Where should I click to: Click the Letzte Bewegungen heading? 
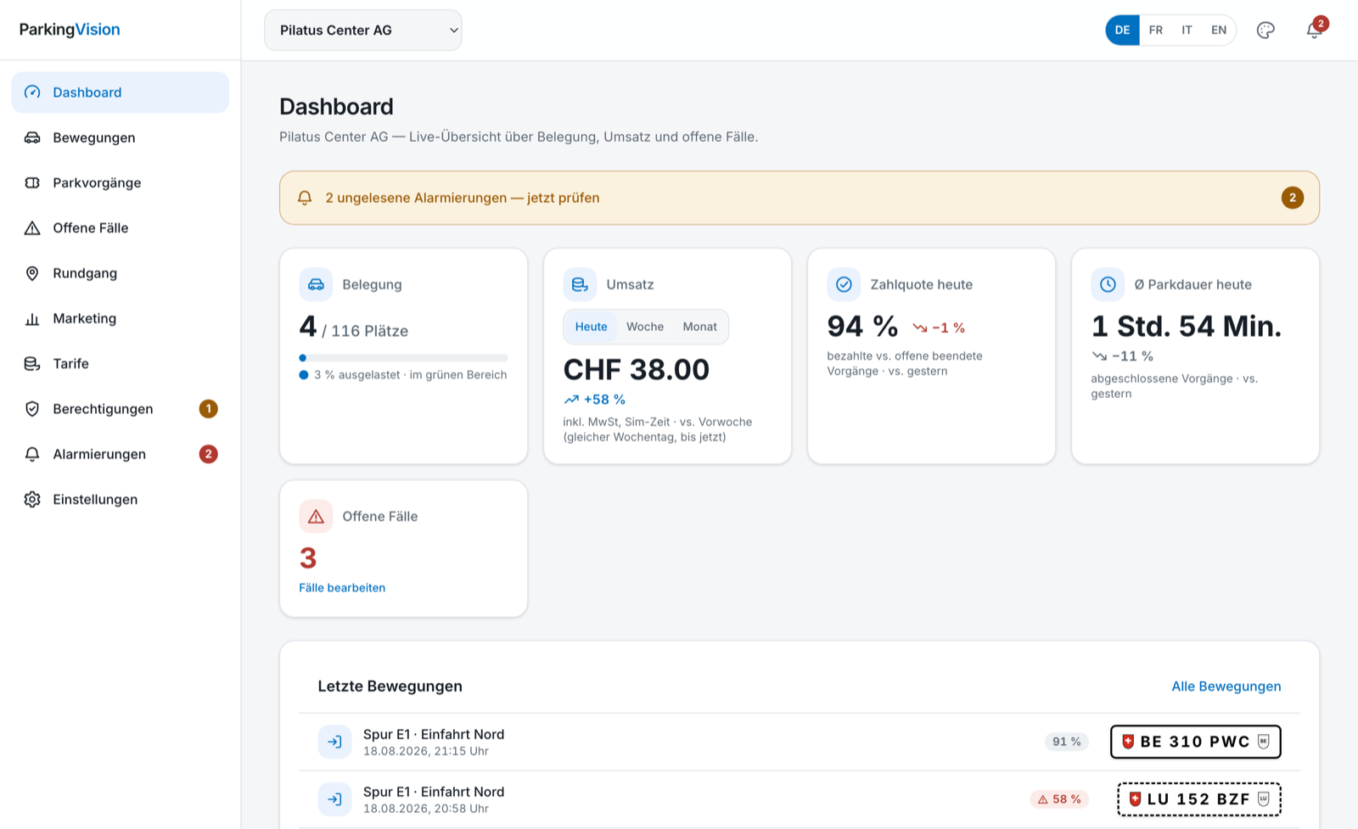(x=390, y=686)
